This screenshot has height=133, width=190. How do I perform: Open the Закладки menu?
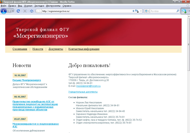[x=39, y=6]
